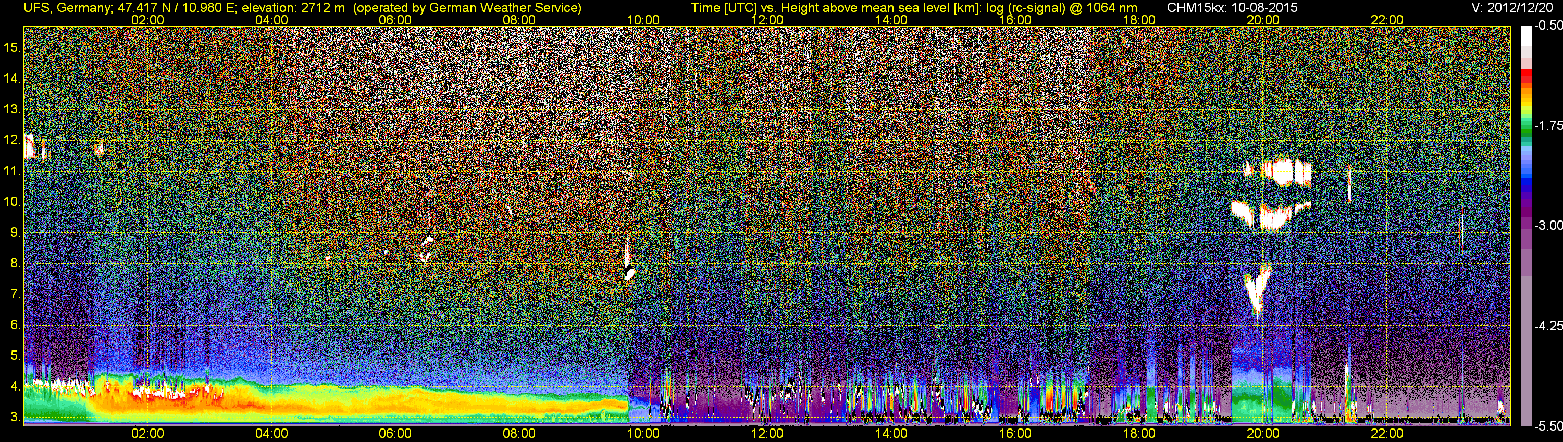Click the colorbar value '-3.00'
The width and height of the screenshot is (1563, 442).
1548,225
